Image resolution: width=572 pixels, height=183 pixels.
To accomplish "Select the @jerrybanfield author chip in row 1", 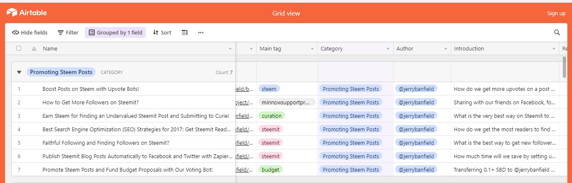I will point(416,89).
